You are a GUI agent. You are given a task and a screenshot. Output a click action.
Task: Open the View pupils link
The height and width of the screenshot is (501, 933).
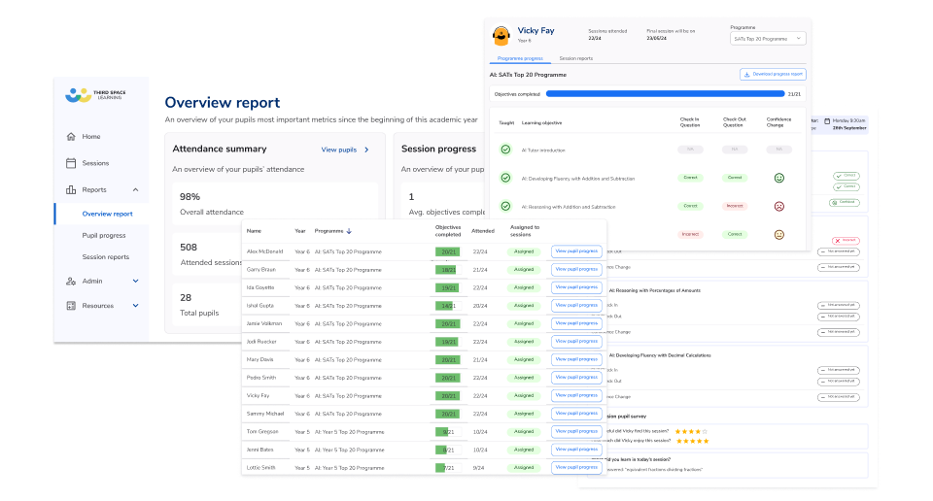[x=345, y=150]
